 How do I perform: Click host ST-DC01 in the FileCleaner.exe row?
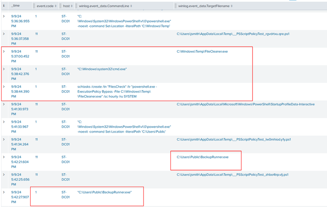coord(65,54)
